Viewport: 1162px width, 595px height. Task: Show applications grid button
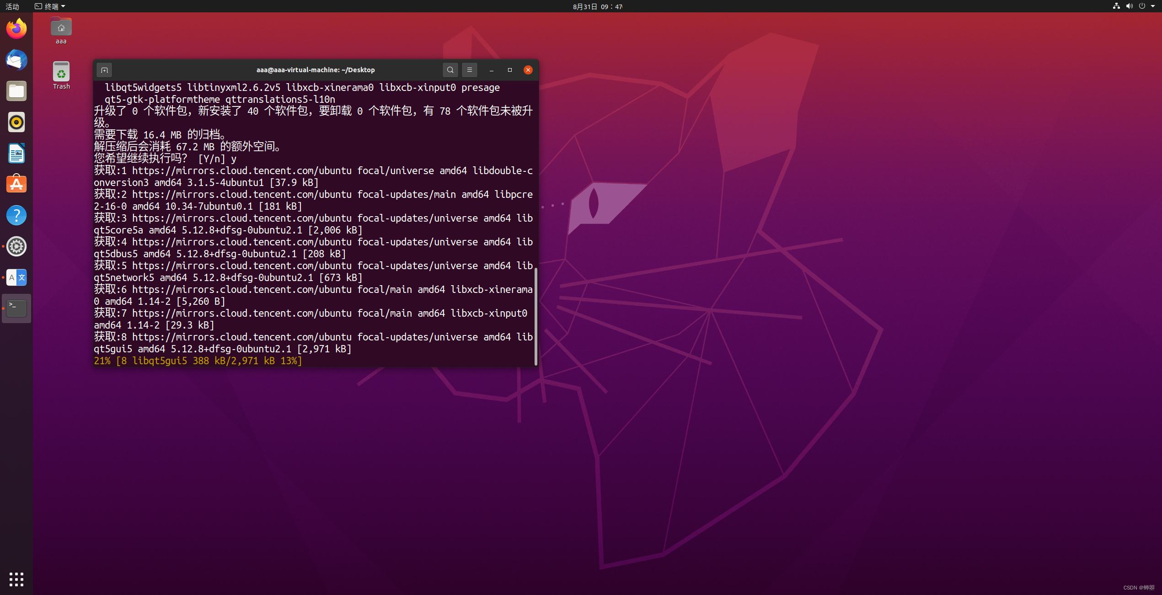16,579
